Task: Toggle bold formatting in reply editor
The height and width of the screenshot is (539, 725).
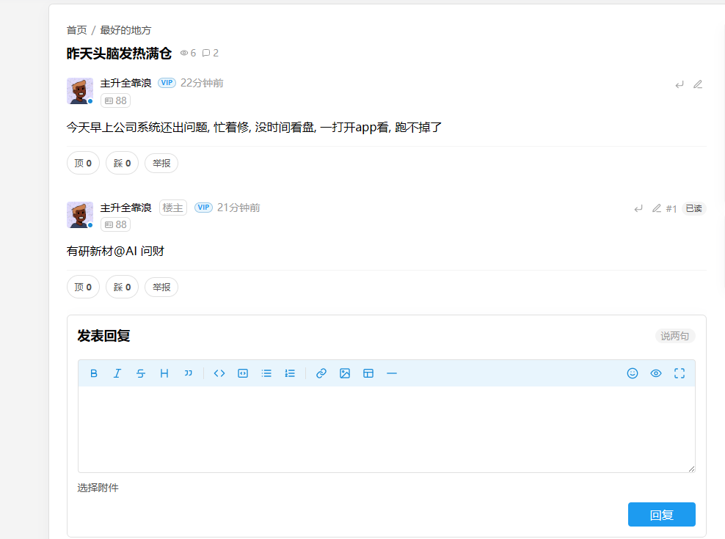Action: 94,373
